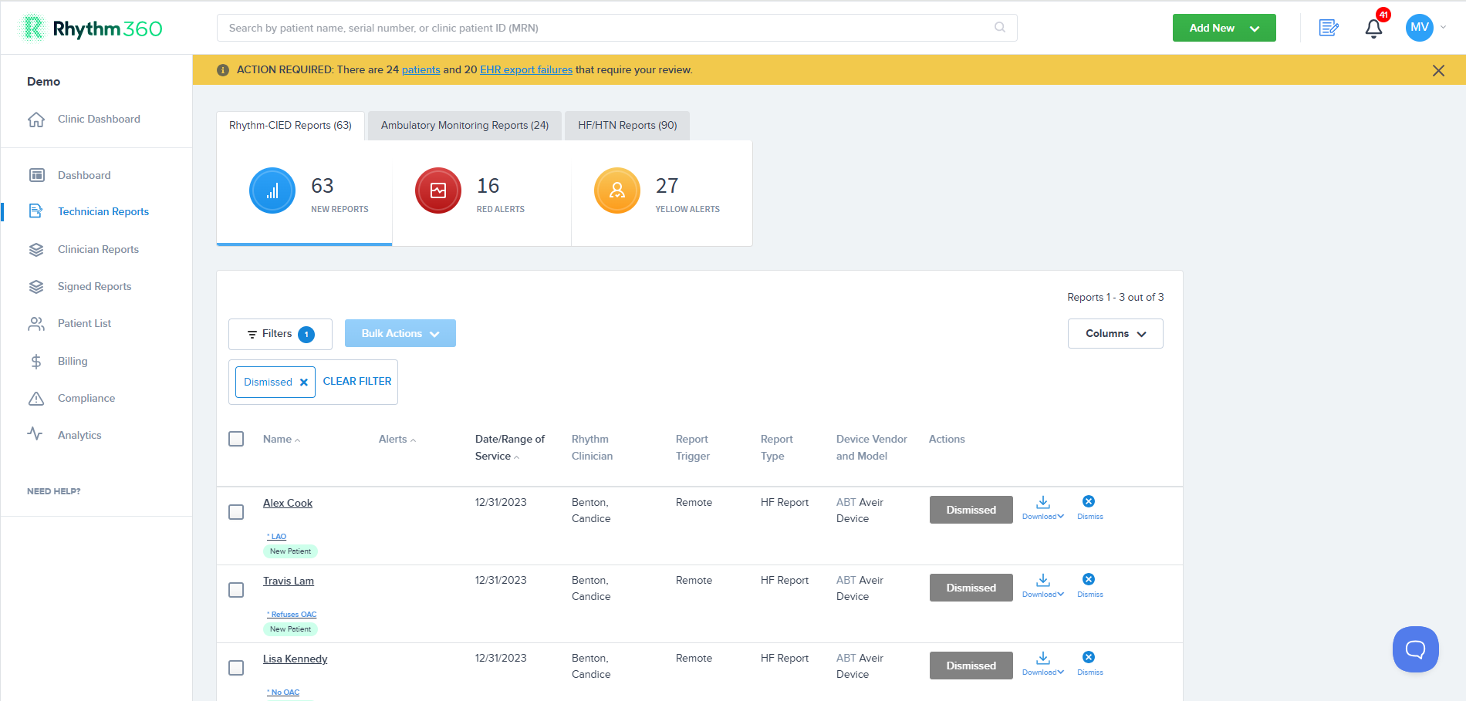Image resolution: width=1466 pixels, height=701 pixels.
Task: Click the Technician Reports sidebar icon
Action: coord(36,211)
